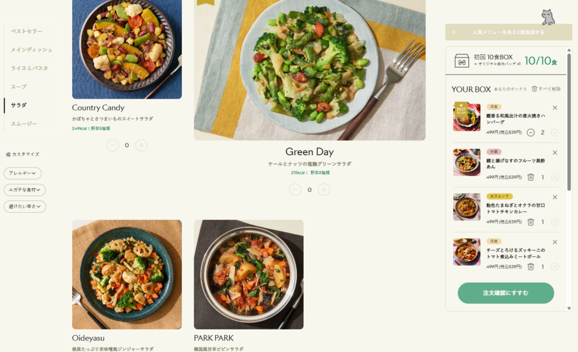Click the X beside the tomato chicken curry
578x352 pixels.
pos(555,197)
